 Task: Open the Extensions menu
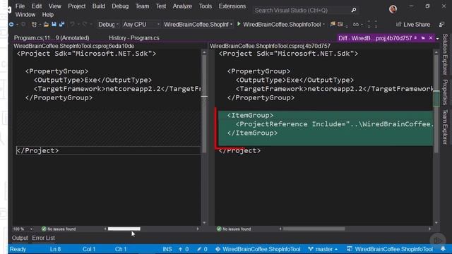[232, 6]
